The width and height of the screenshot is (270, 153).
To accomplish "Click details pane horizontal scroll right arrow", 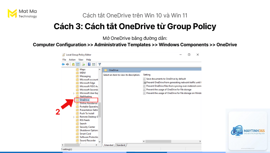I will pos(200,141).
